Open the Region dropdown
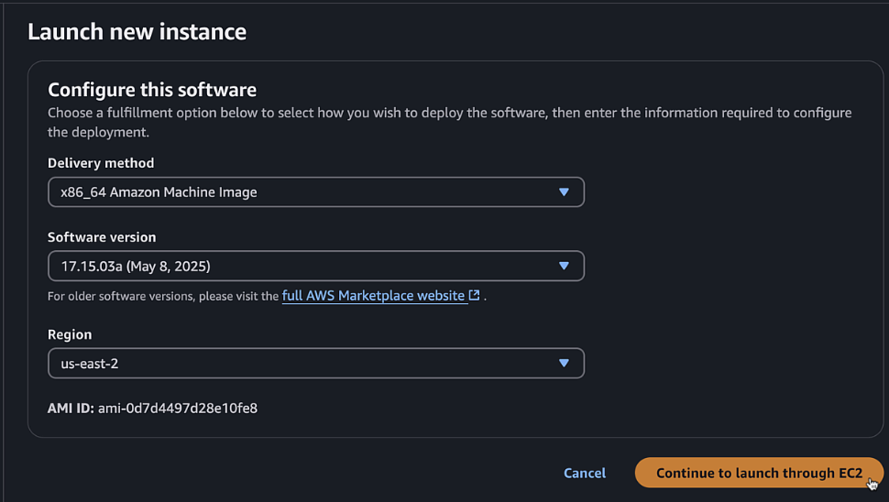This screenshot has width=889, height=502. (x=316, y=363)
